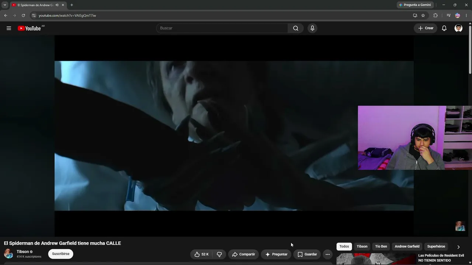Viewport: 472px width, 265px height.
Task: Click the '414 K suscriptores' text
Action: 29,257
